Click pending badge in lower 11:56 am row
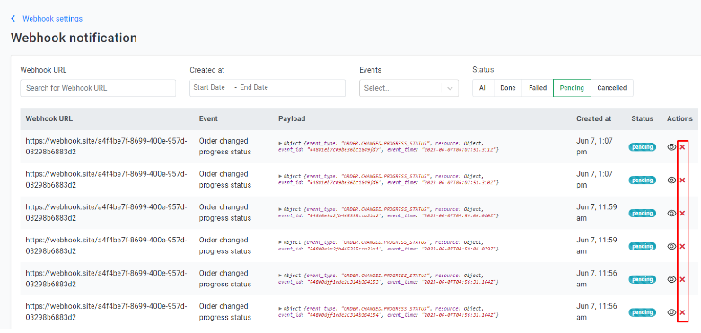Screen dimensions: 701x333 coord(642,312)
